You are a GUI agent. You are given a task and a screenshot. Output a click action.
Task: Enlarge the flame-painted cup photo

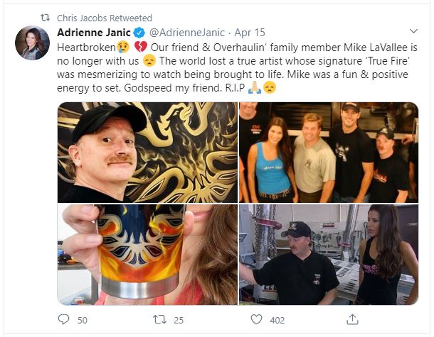[147, 255]
